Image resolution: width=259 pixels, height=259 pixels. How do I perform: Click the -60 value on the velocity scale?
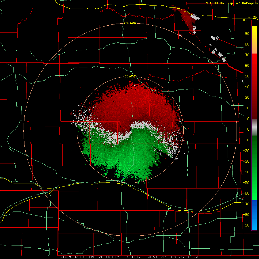pos(246,193)
